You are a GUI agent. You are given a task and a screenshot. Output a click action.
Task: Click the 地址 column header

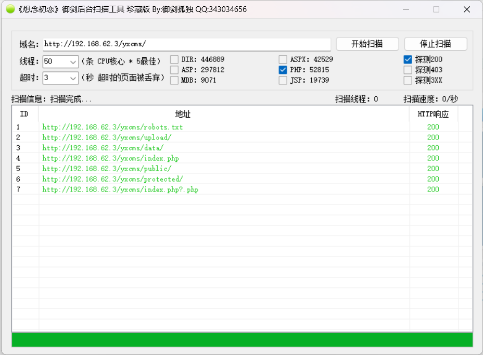tap(224, 114)
